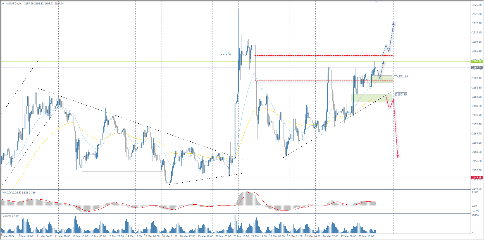Image resolution: width=484 pixels, height=240 pixels.
Task: Select the low price value 2195.23 in header
Action: (49, 4)
